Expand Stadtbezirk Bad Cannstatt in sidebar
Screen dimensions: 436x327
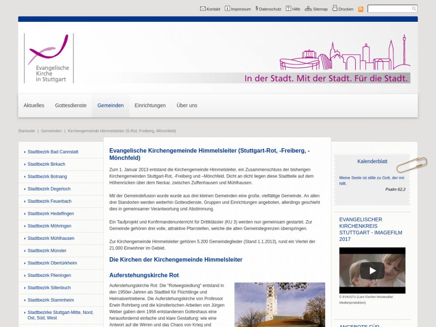[x=53, y=152]
